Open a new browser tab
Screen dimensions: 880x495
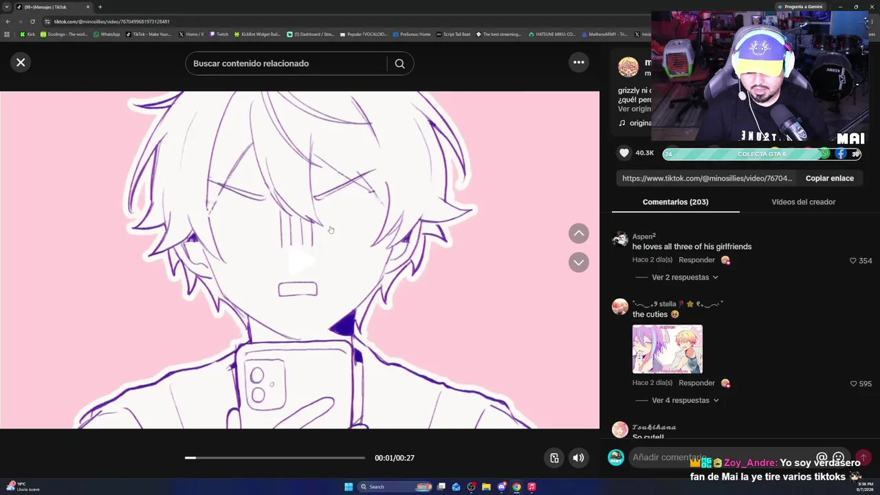click(100, 7)
